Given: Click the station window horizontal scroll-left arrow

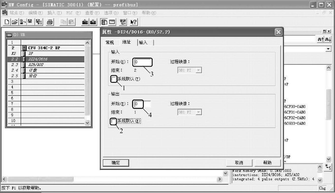Looking at the screenshot, I should (x=4, y=179).
